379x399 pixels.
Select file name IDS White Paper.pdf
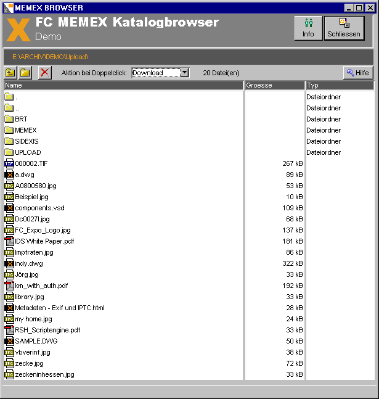pyautogui.click(x=44, y=241)
